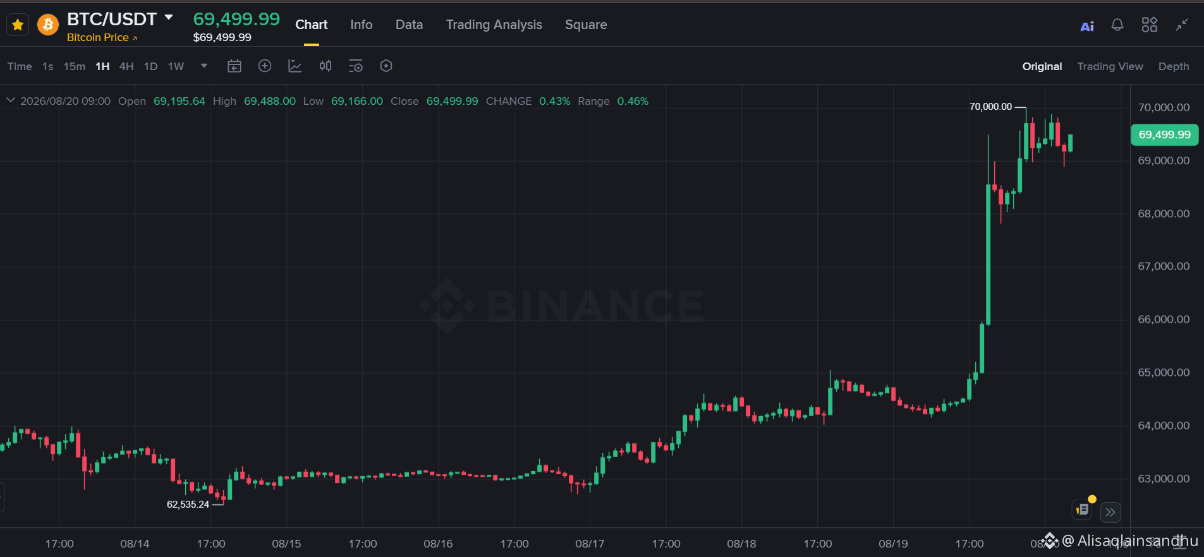Open the layout grid icon

pyautogui.click(x=1150, y=25)
